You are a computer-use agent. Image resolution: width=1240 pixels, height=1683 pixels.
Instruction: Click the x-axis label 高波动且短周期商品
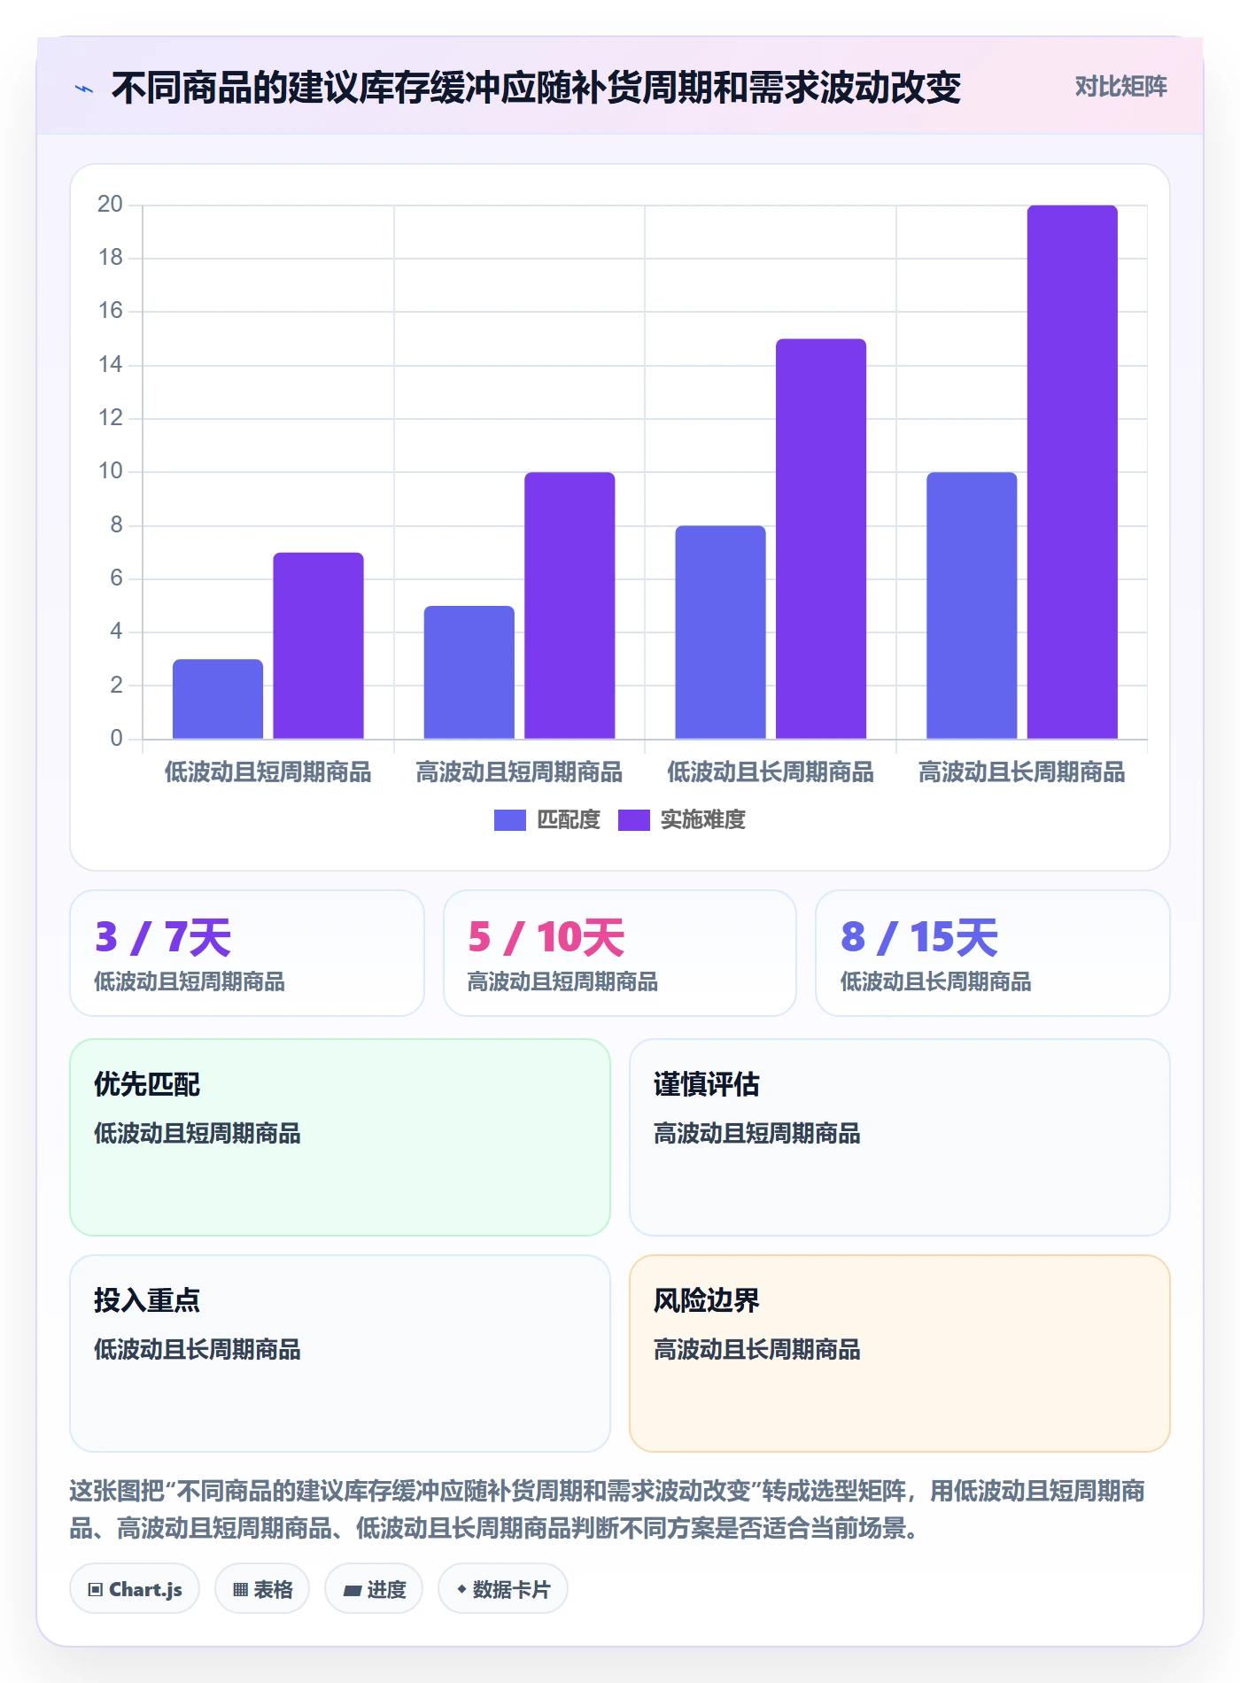coord(519,772)
